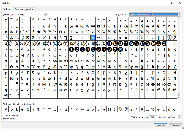Pick black circled number 5
This screenshot has height=129, width=184.
(93, 49)
